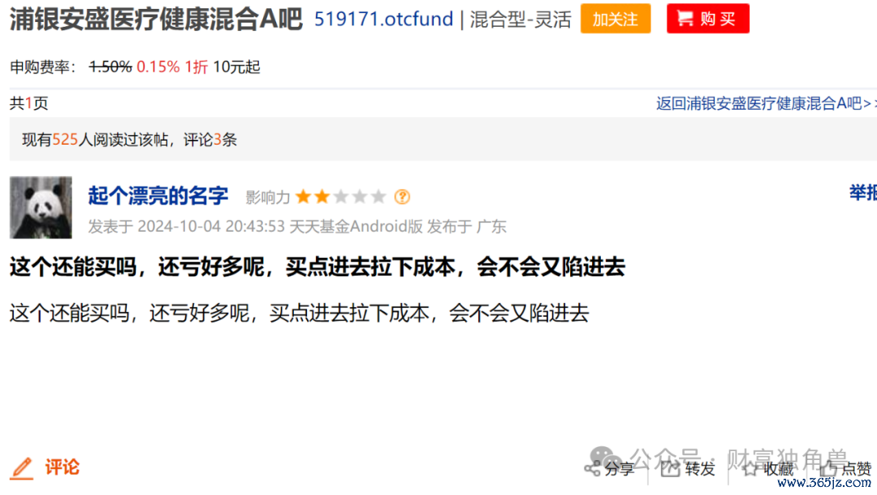Click the pencil icon beside 评论

(x=22, y=468)
